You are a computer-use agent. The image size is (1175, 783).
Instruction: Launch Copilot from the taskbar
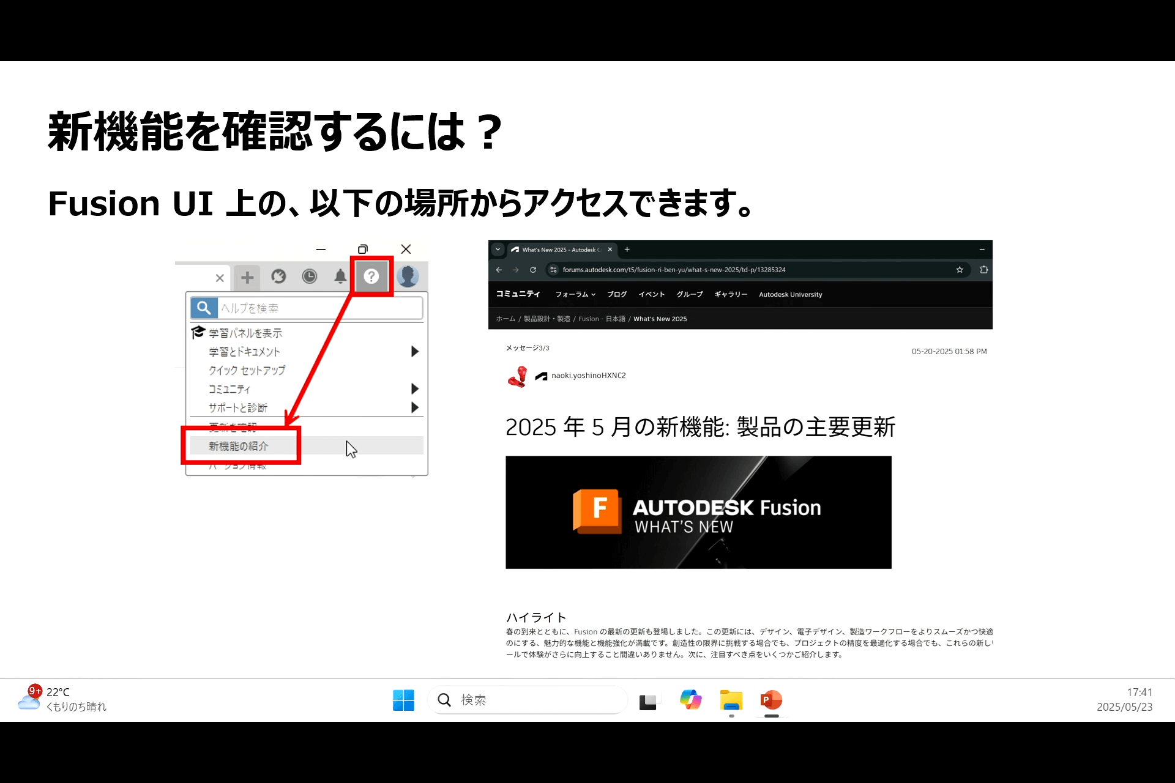tap(690, 700)
